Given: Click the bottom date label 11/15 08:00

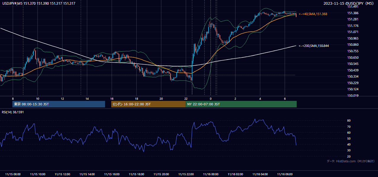Looking at the screenshot, I should tap(13, 174).
